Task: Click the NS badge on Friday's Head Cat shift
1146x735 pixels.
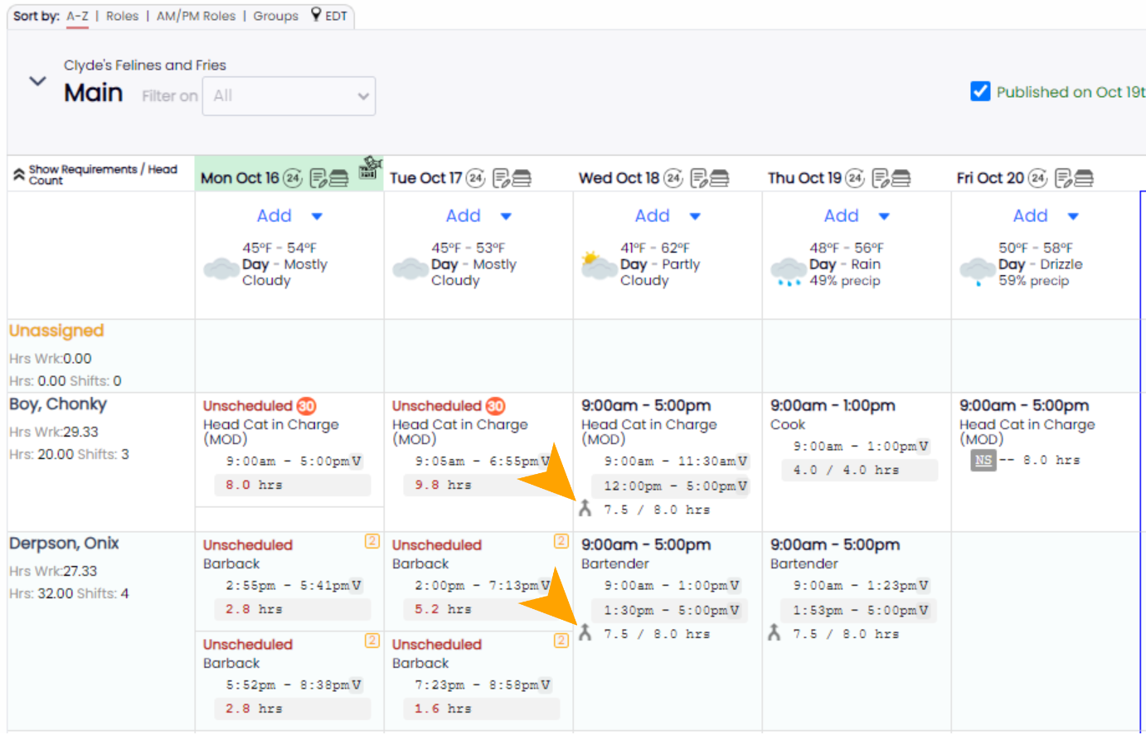Action: [983, 460]
